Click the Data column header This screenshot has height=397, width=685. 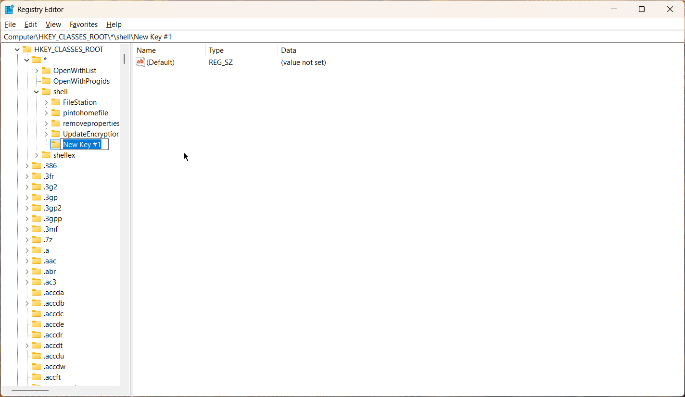364,50
